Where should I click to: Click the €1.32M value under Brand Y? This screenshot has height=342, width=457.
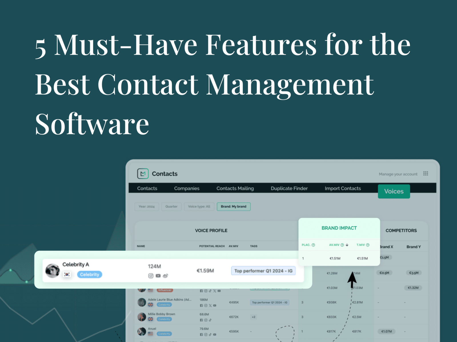point(413,288)
